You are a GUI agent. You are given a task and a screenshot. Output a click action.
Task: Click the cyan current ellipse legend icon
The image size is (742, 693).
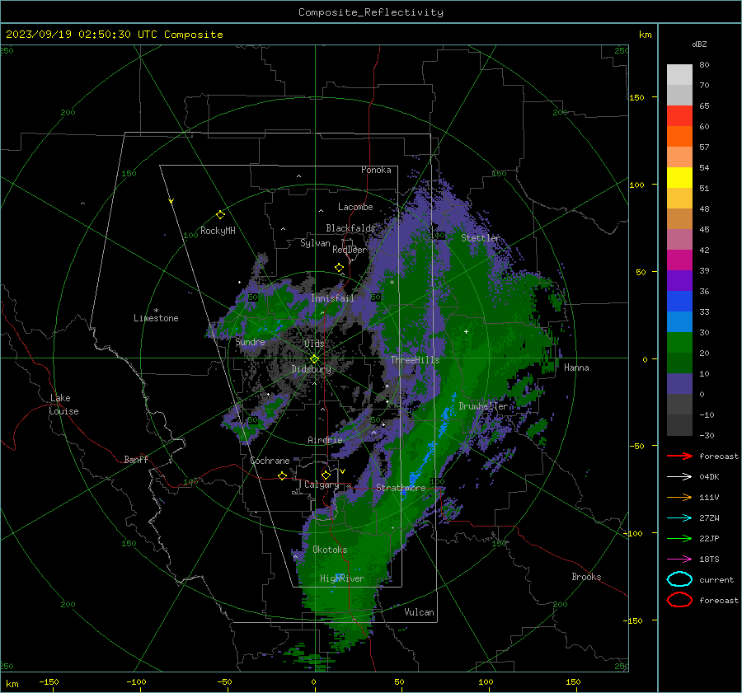point(679,579)
